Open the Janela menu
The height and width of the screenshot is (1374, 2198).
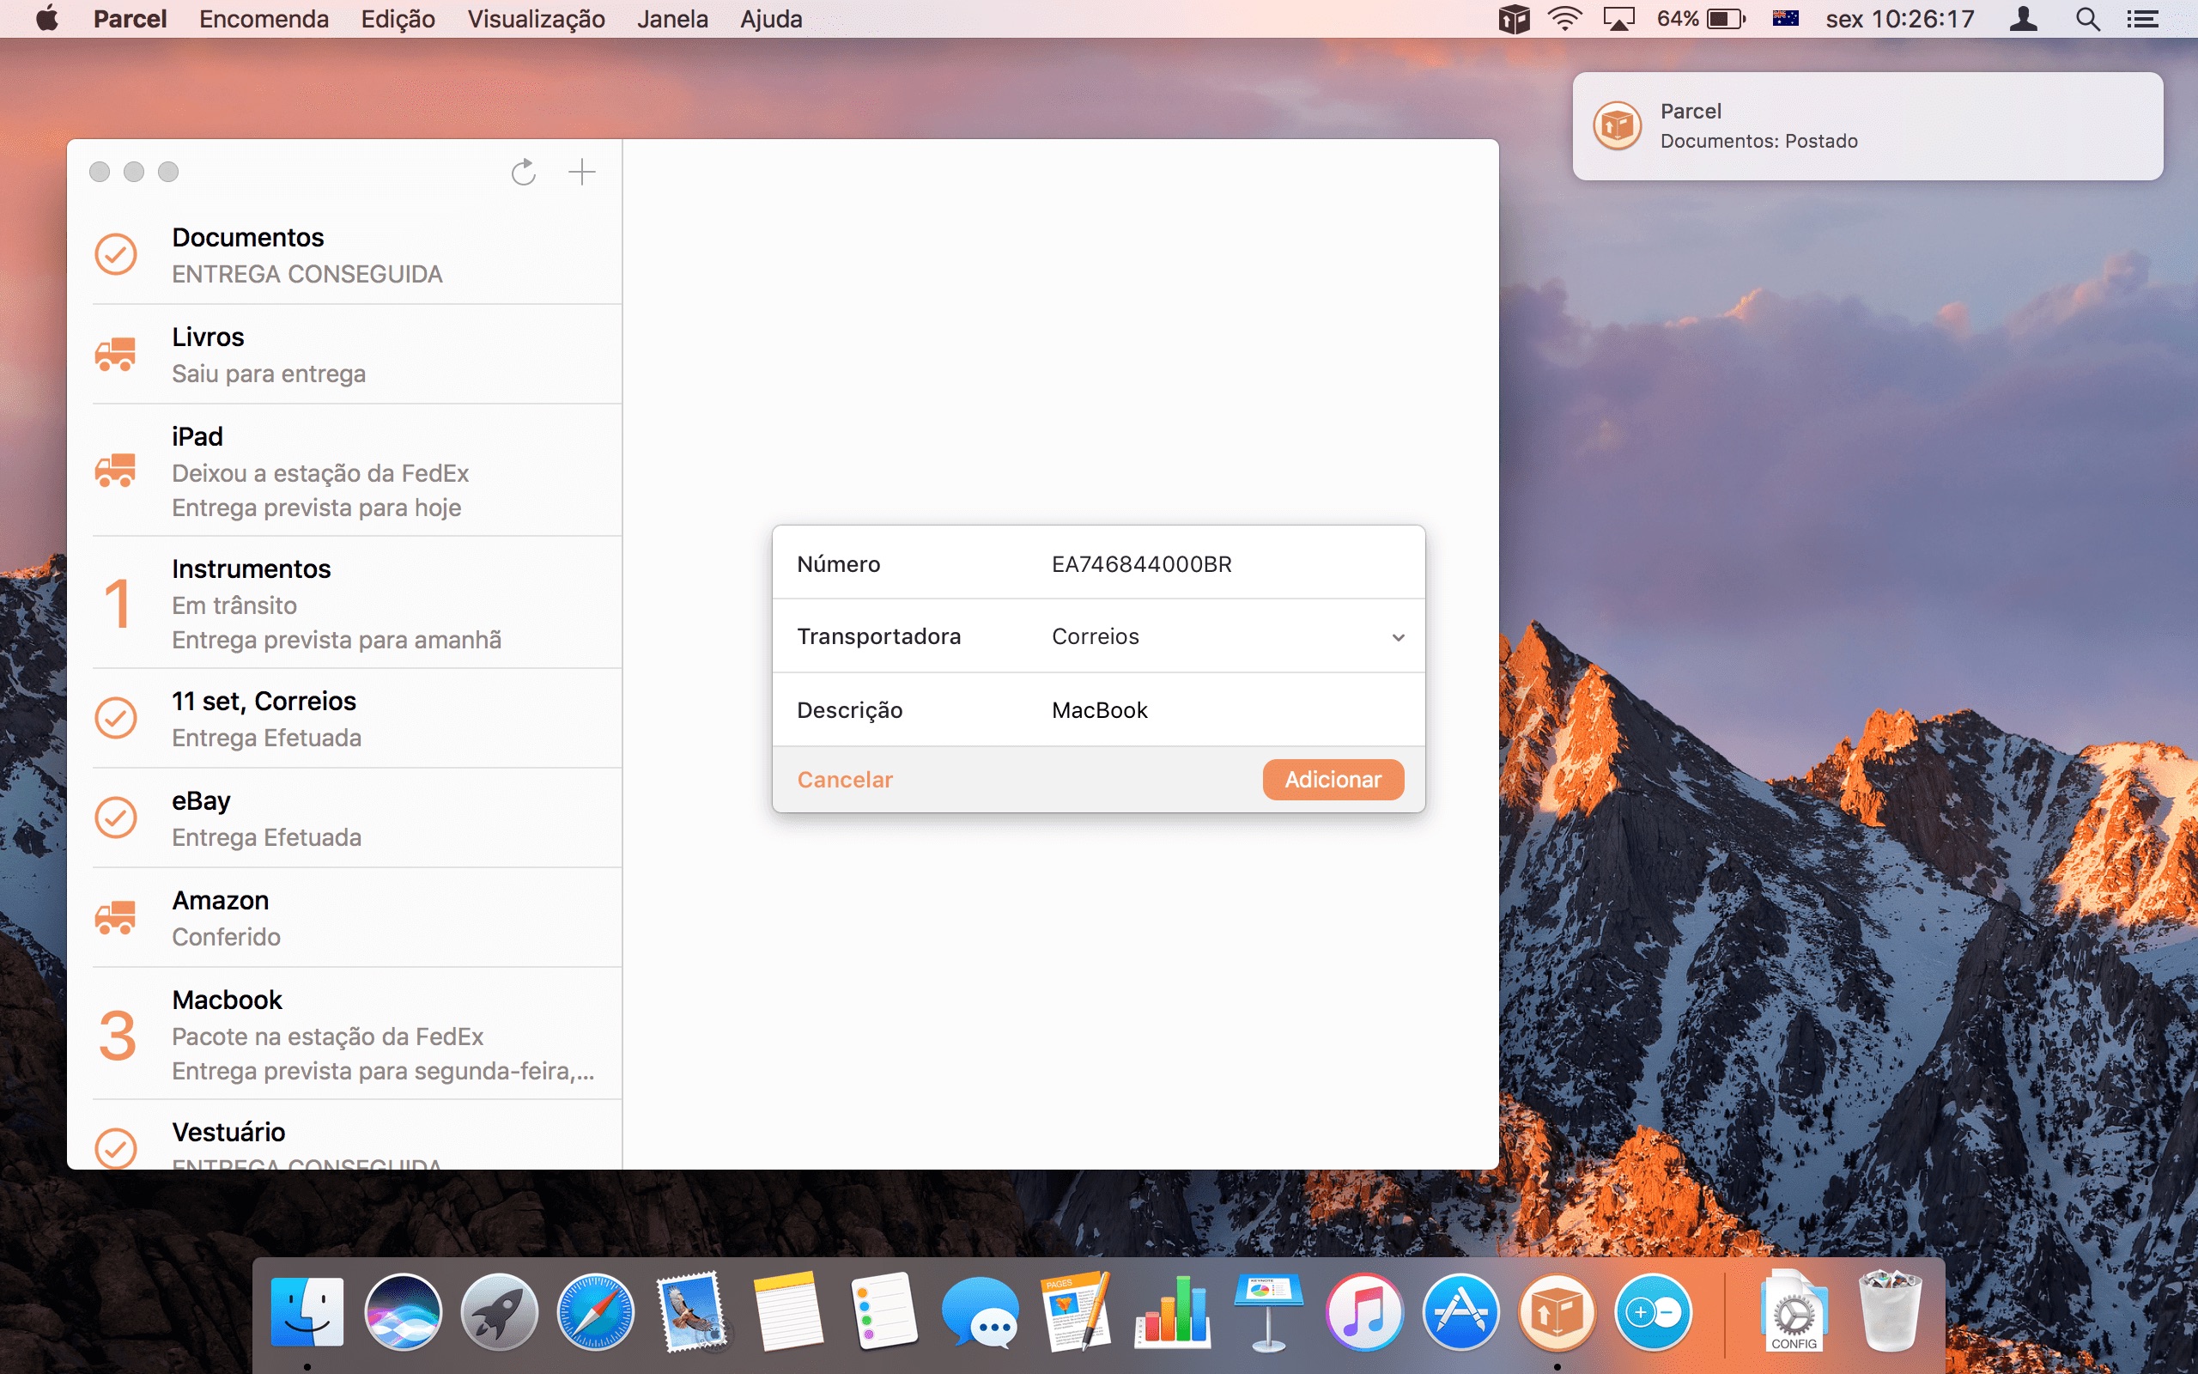(672, 19)
